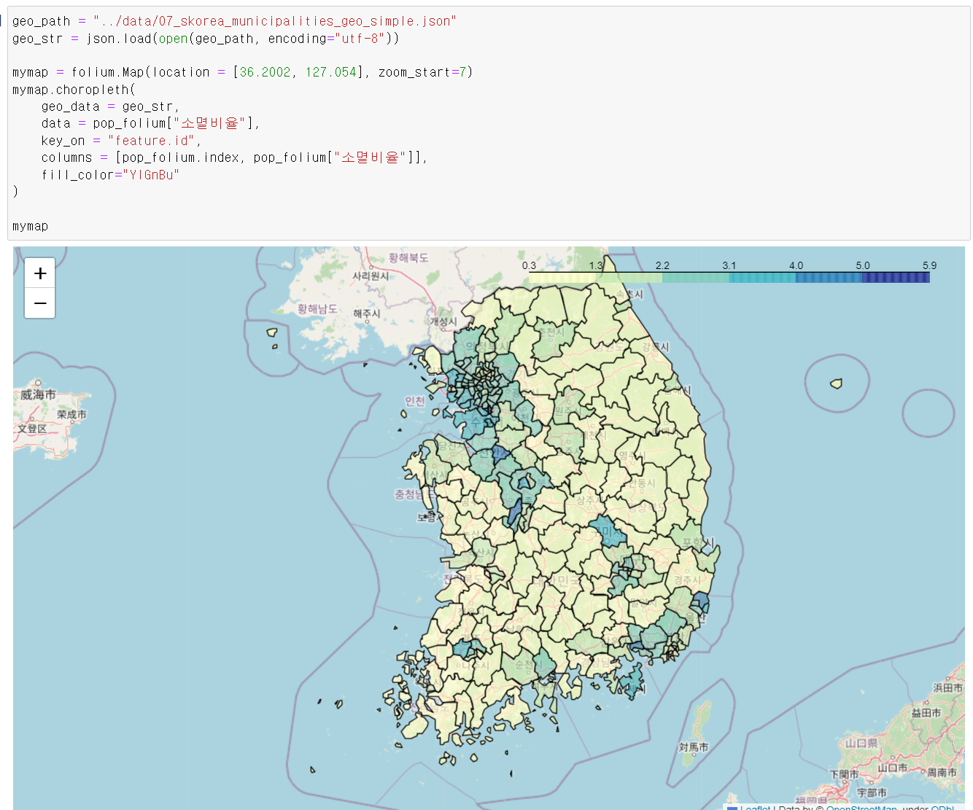Select the Ulleungdo island polygon east of the mainland
Image resolution: width=973 pixels, height=810 pixels.
point(837,383)
